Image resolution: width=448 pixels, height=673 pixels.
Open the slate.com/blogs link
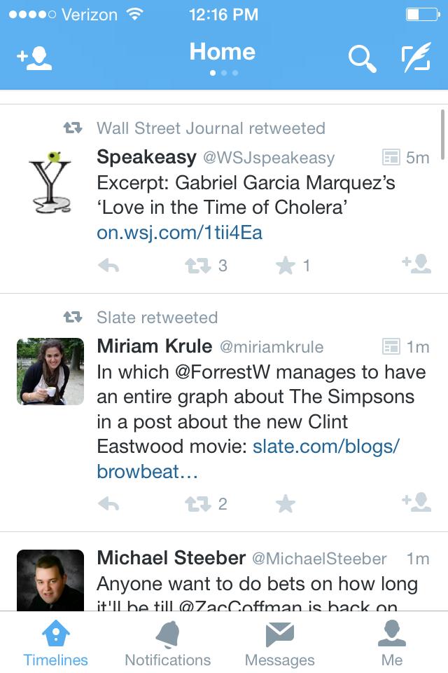(x=325, y=447)
